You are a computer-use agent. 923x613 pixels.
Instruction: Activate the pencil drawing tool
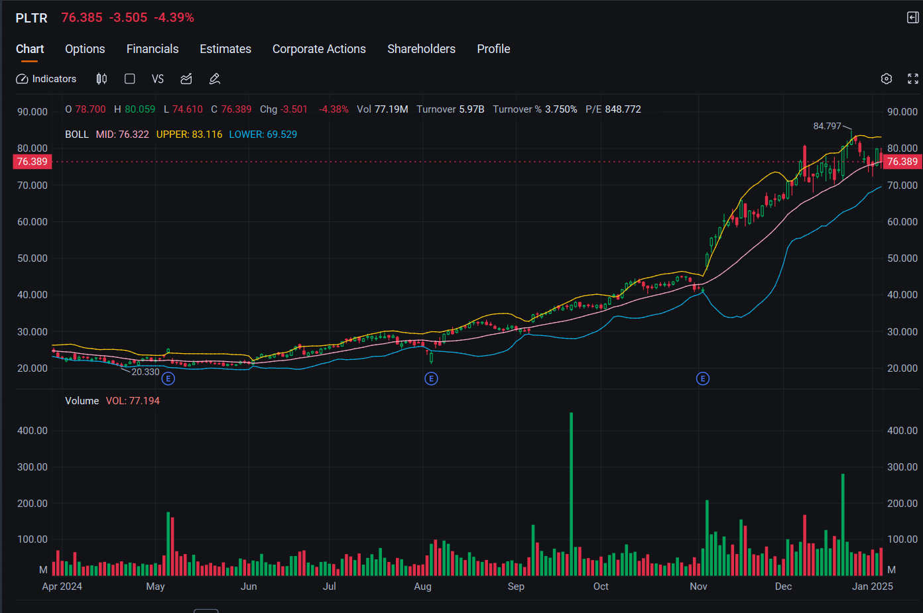click(215, 79)
